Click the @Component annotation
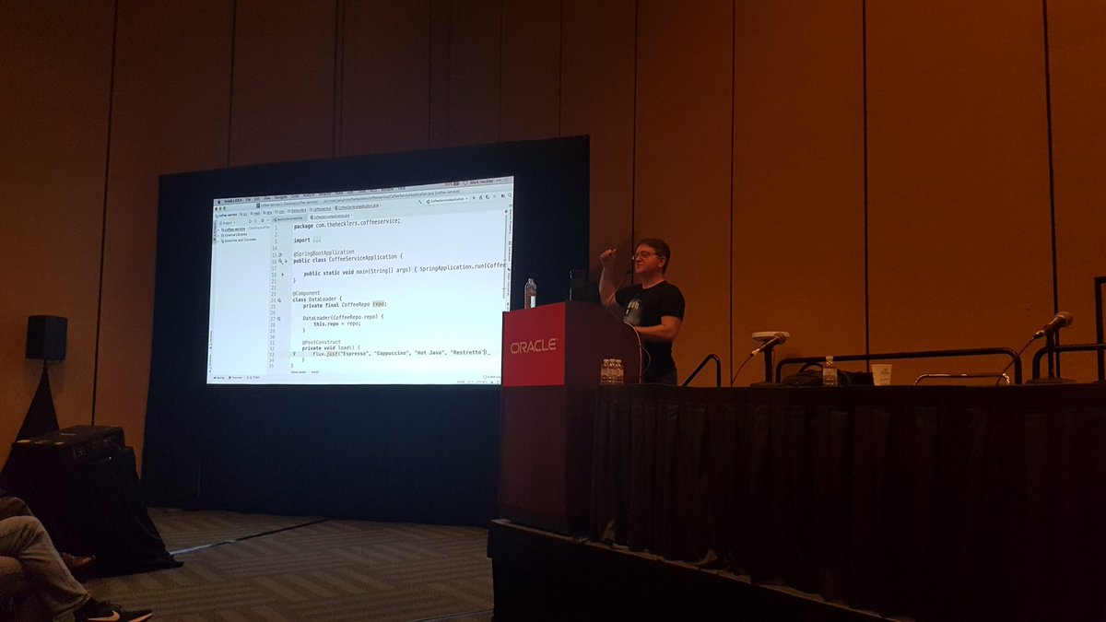Viewport: 1106px width, 622px height. (x=307, y=293)
